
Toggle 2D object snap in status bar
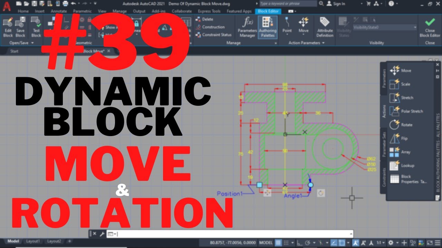pos(342,242)
